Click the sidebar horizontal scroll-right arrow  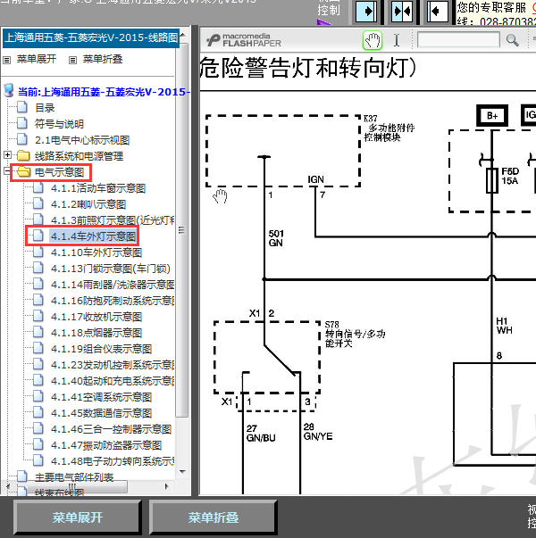[x=167, y=486]
